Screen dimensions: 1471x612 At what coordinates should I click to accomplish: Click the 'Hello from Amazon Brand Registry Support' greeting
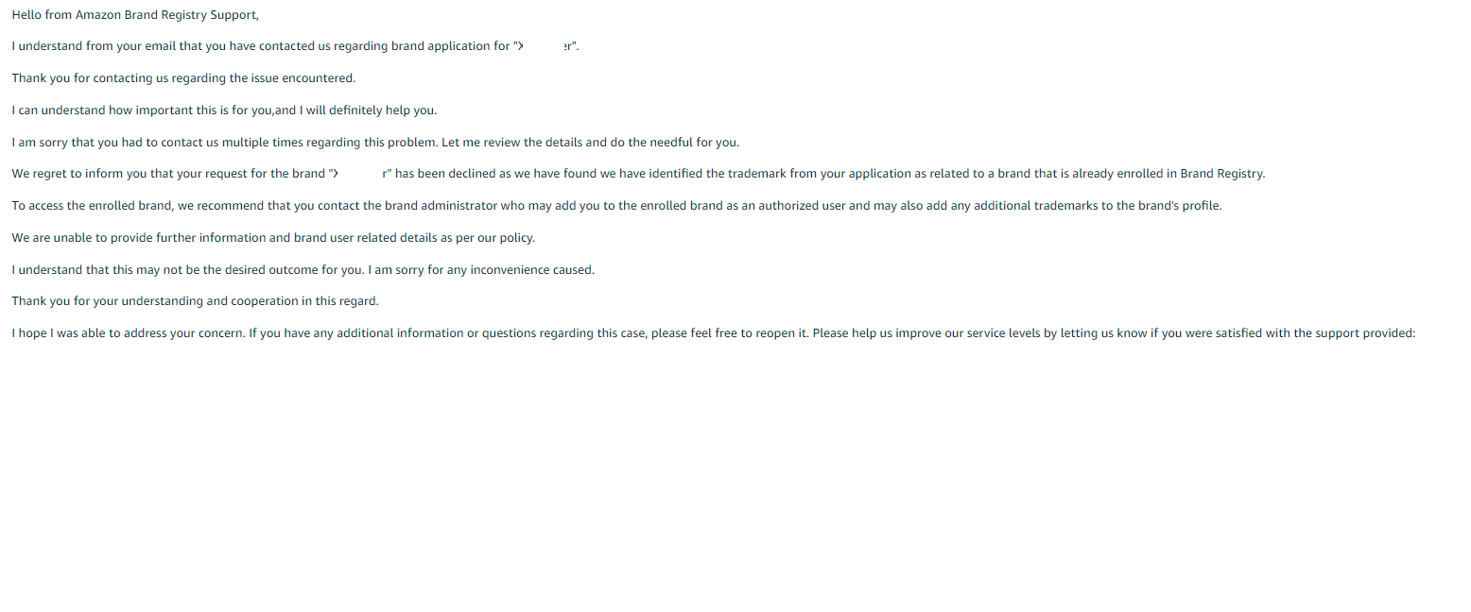click(135, 14)
